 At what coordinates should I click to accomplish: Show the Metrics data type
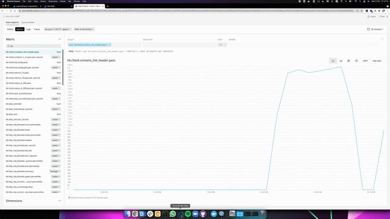(19, 29)
